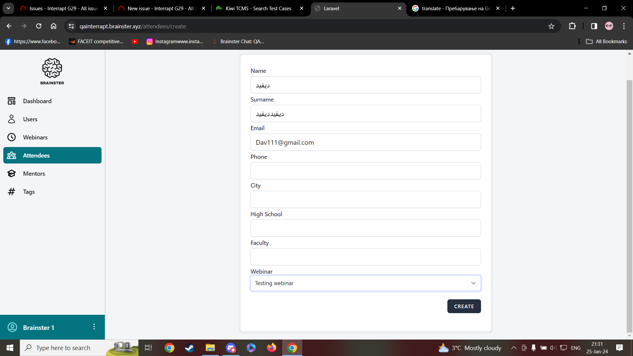This screenshot has height=356, width=633.
Task: Click the Webinars clock icon
Action: tap(12, 137)
